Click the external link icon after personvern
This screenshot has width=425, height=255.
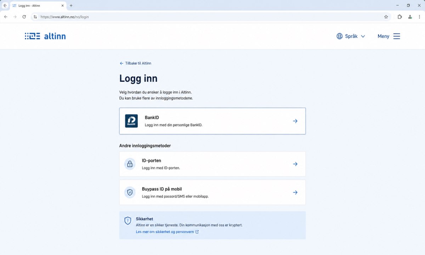click(x=197, y=232)
